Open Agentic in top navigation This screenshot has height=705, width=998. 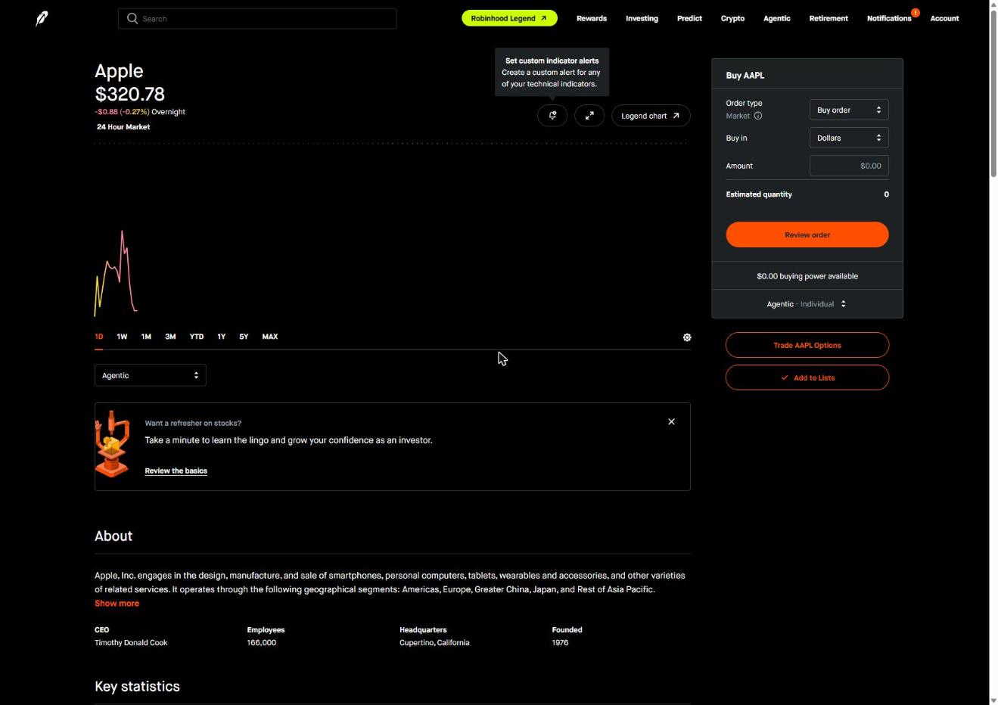777,18
